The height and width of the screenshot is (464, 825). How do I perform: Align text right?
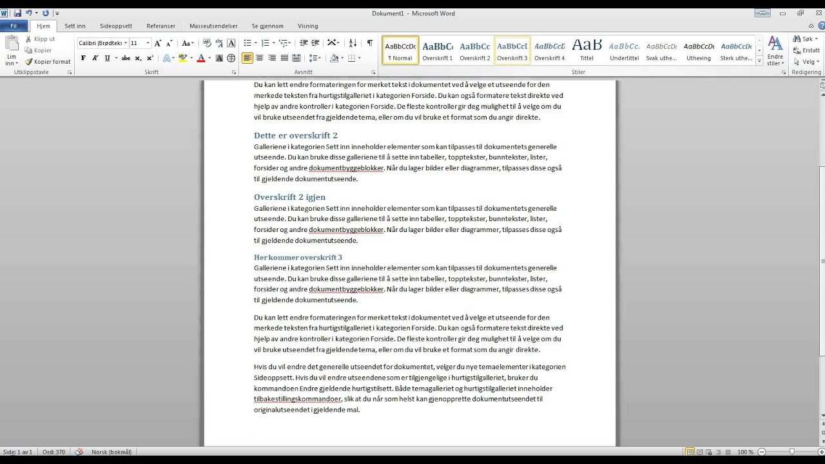coord(272,58)
